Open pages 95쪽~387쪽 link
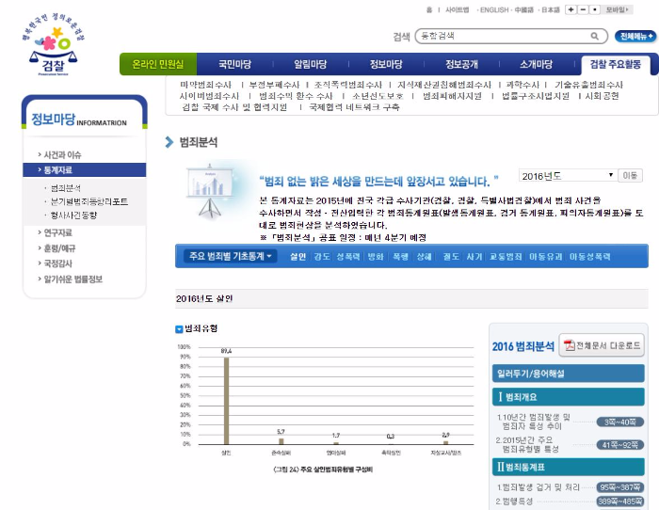This screenshot has height=510, width=659. (619, 487)
